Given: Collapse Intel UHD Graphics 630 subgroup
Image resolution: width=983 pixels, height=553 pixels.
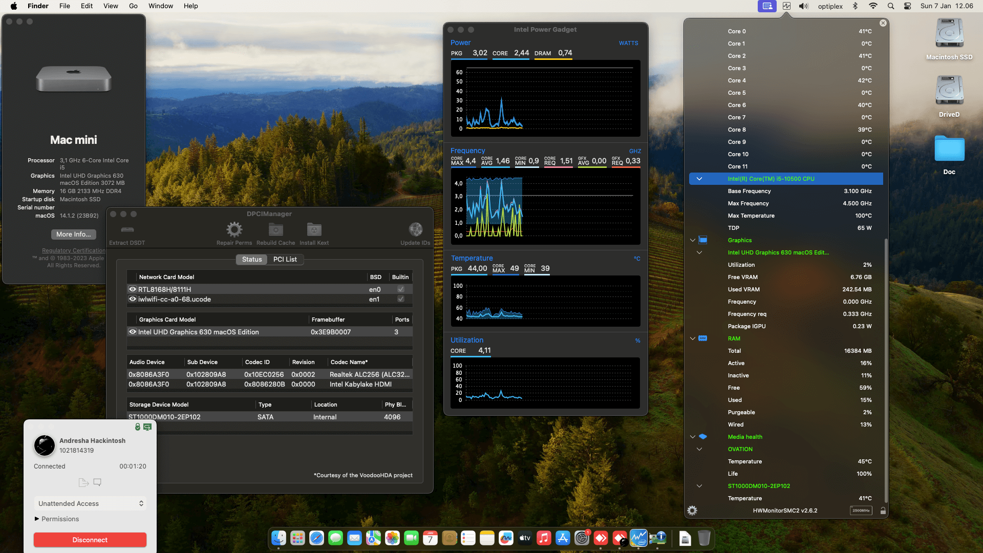Looking at the screenshot, I should pyautogui.click(x=699, y=252).
